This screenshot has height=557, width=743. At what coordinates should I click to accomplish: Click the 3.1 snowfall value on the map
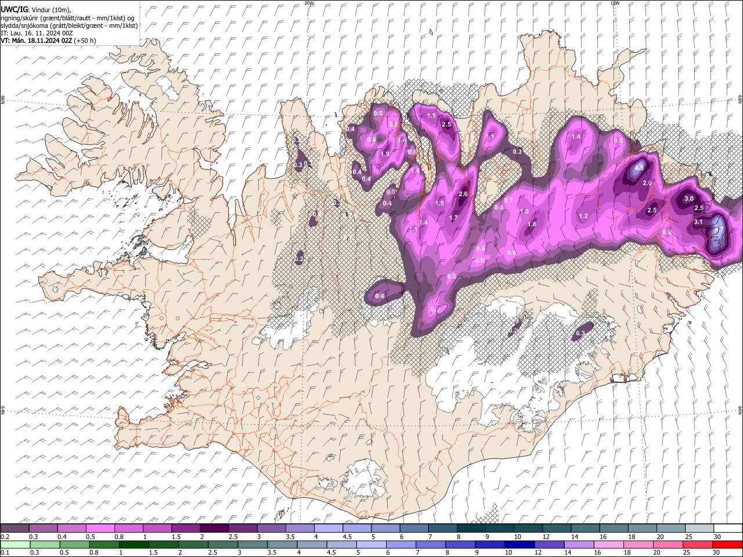(698, 222)
